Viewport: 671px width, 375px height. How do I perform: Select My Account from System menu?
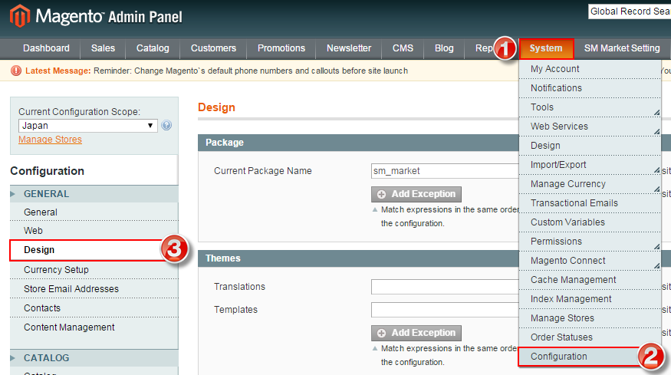[590, 69]
